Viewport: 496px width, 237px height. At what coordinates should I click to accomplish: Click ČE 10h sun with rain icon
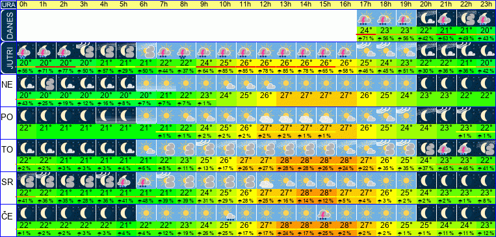(226, 213)
